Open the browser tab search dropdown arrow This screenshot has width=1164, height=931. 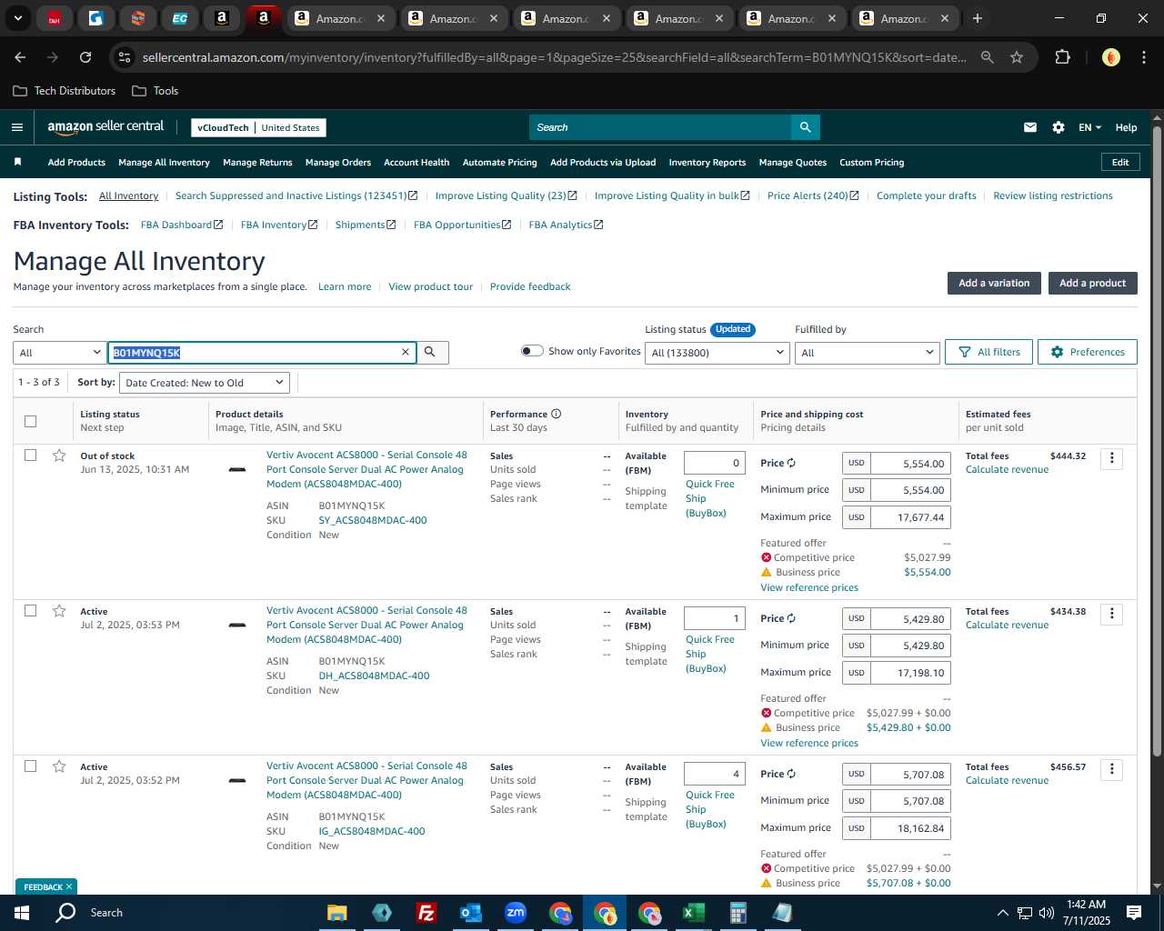pos(17,18)
